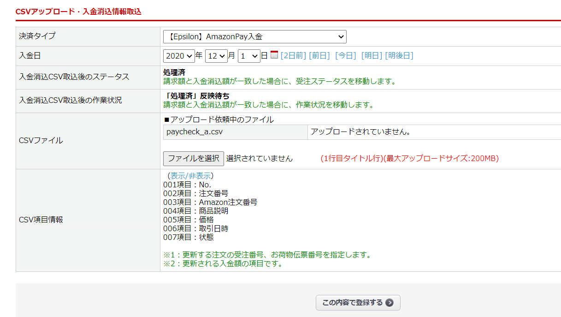Open the calendar date picker icon

pos(274,55)
